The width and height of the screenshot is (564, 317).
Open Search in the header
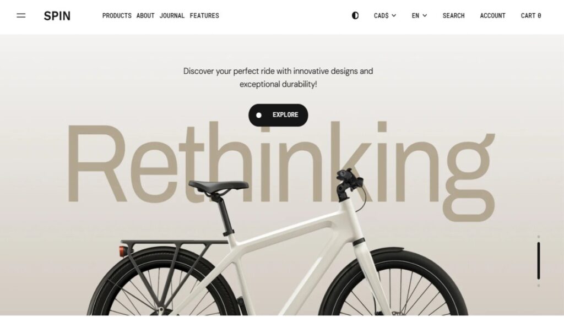point(454,15)
